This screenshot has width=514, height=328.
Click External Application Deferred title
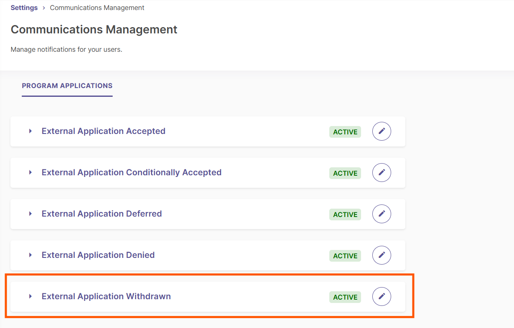[102, 214]
